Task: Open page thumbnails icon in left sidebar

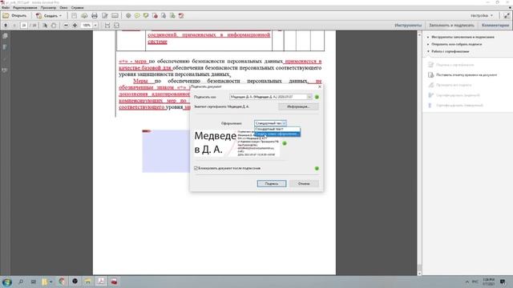Action: click(5, 36)
